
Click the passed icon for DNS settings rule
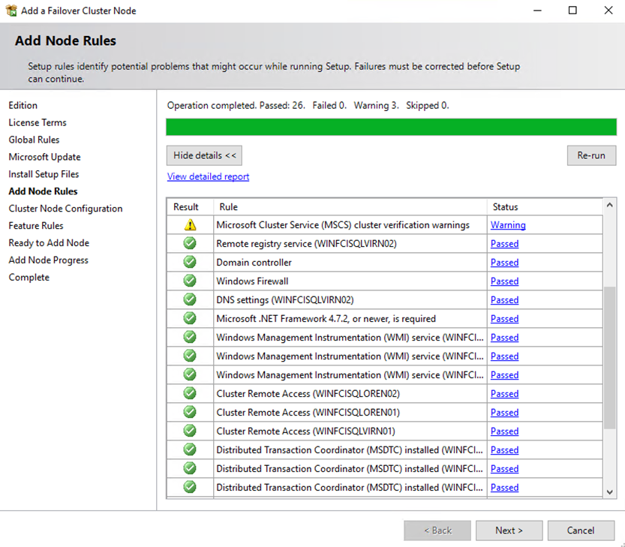coord(190,299)
